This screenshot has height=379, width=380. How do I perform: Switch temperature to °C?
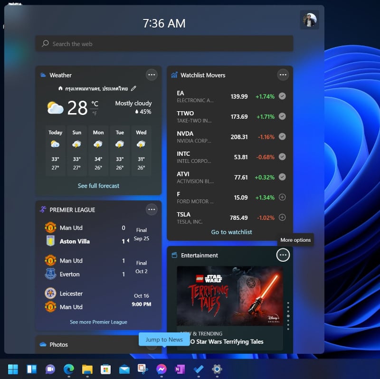coord(95,104)
